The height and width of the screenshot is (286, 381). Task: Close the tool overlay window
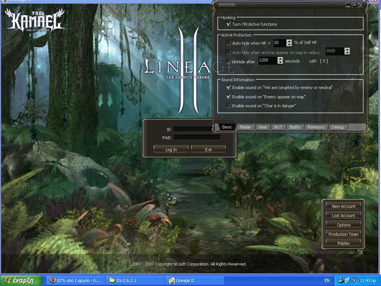tap(361, 5)
